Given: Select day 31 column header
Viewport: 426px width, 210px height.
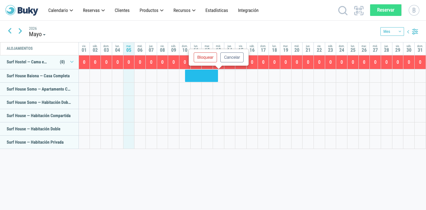Looking at the screenshot, I should click(x=420, y=49).
